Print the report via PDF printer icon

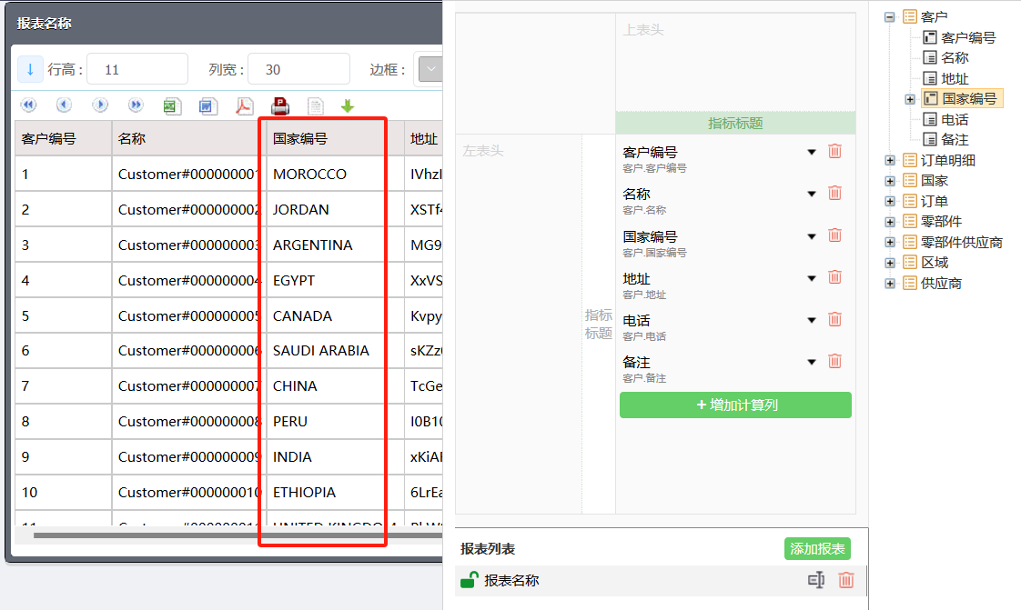coord(280,106)
